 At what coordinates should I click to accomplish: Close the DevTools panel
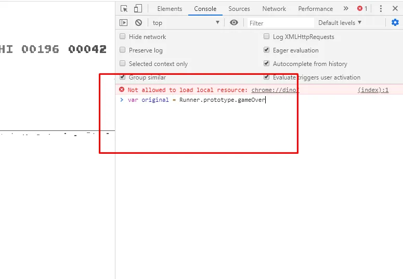tap(395, 8)
